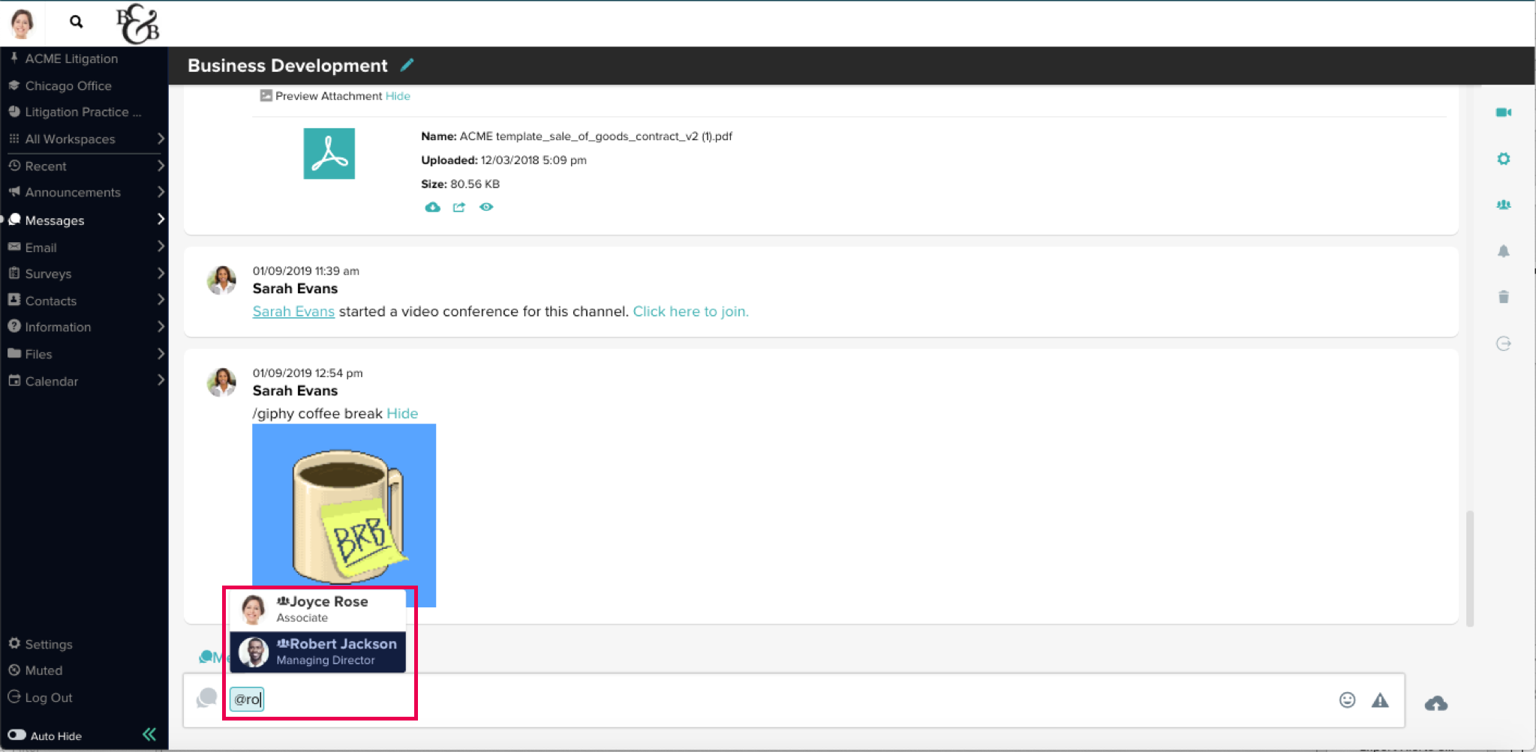Image resolution: width=1536 pixels, height=752 pixels.
Task: Preview the PDF with eye icon
Action: coord(486,207)
